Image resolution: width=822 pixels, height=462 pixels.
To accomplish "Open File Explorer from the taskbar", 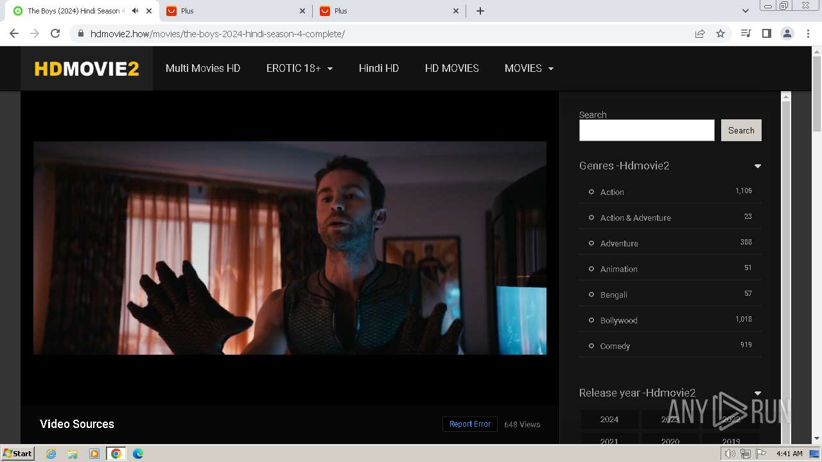I will pos(73,454).
